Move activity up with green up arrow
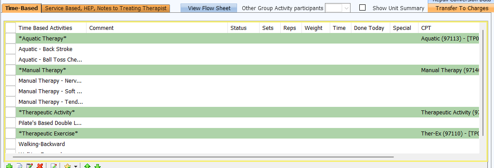 point(87,166)
